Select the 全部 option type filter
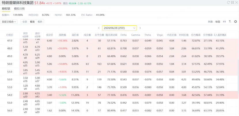 click(25, 22)
